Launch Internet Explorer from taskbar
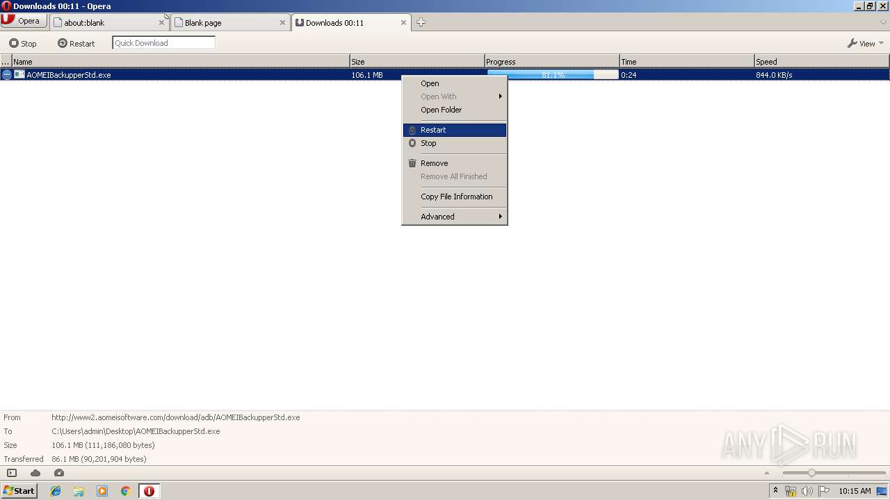 tap(56, 491)
